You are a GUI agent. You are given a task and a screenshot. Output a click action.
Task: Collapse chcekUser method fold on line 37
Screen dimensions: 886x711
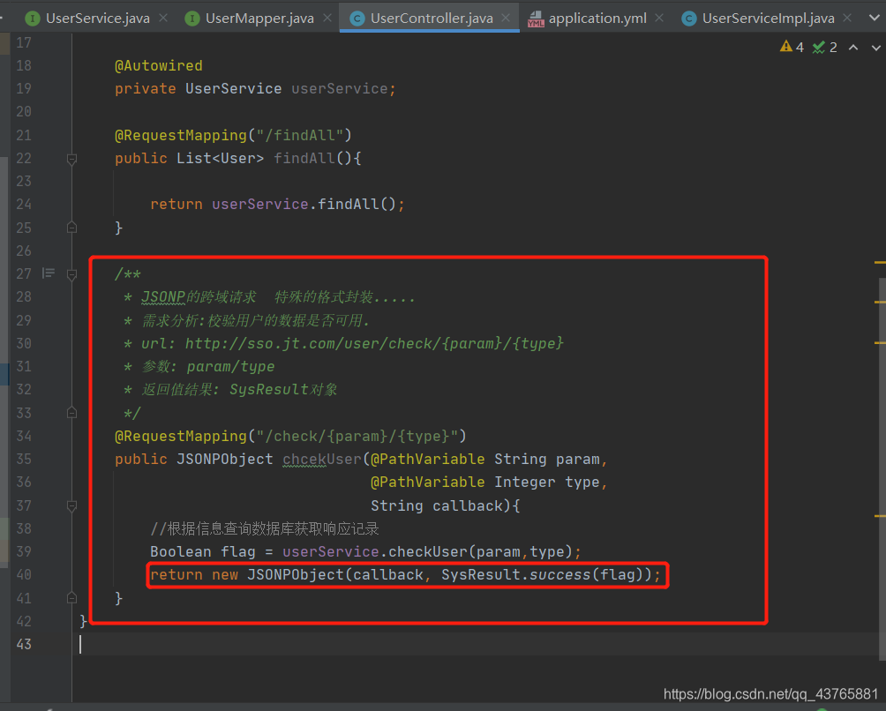click(x=71, y=506)
